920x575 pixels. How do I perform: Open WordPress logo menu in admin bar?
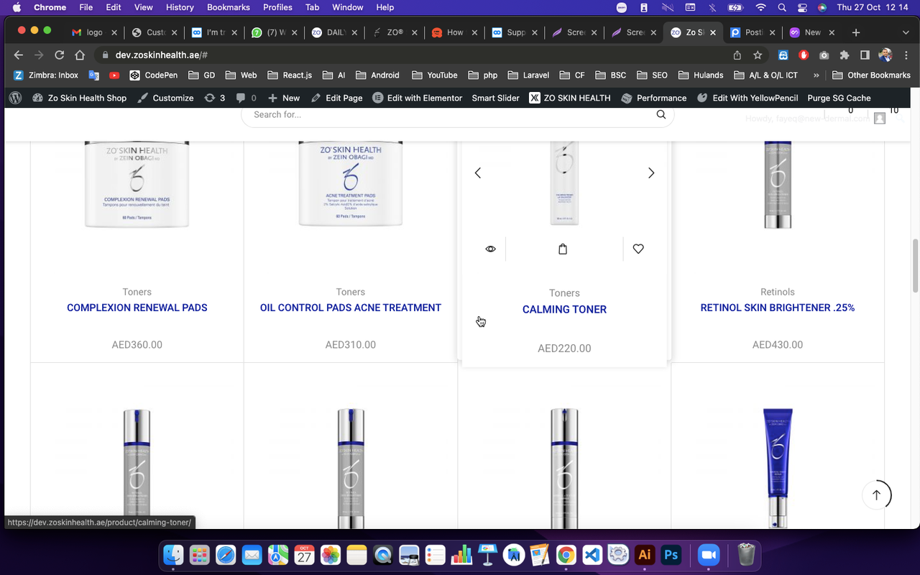coord(16,98)
